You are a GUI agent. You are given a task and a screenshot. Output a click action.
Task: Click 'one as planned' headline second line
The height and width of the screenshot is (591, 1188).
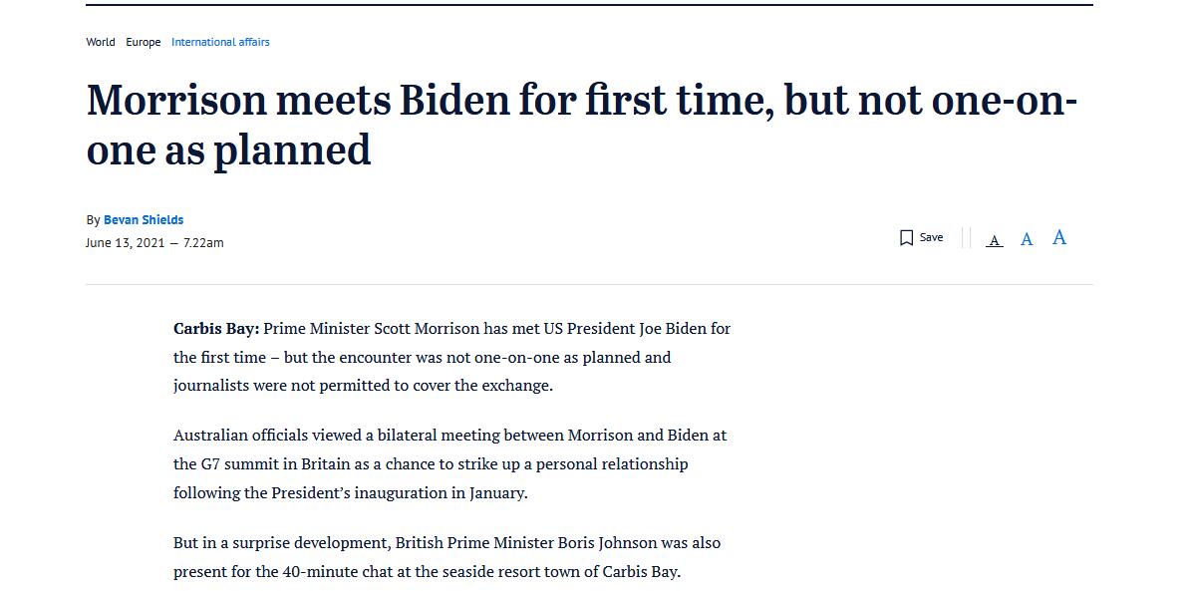click(x=228, y=150)
